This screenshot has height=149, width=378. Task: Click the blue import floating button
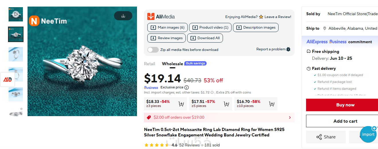[368, 134]
